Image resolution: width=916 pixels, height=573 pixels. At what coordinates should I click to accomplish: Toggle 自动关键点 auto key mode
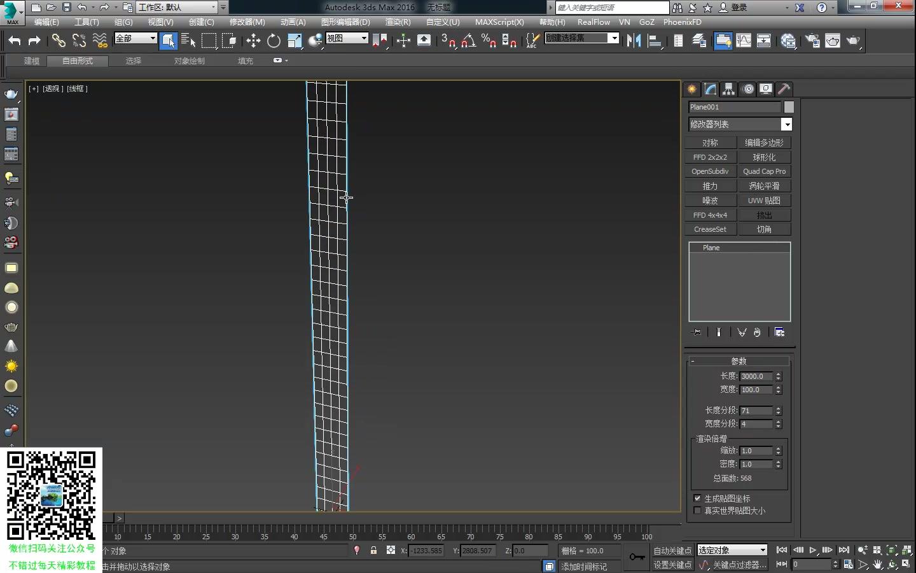[x=672, y=551]
